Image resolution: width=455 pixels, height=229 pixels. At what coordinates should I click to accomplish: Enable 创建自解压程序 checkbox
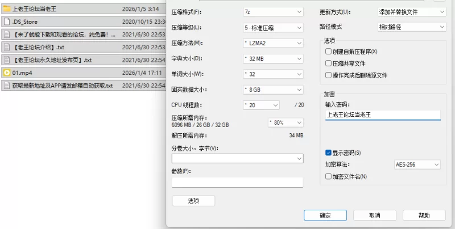[x=328, y=52]
